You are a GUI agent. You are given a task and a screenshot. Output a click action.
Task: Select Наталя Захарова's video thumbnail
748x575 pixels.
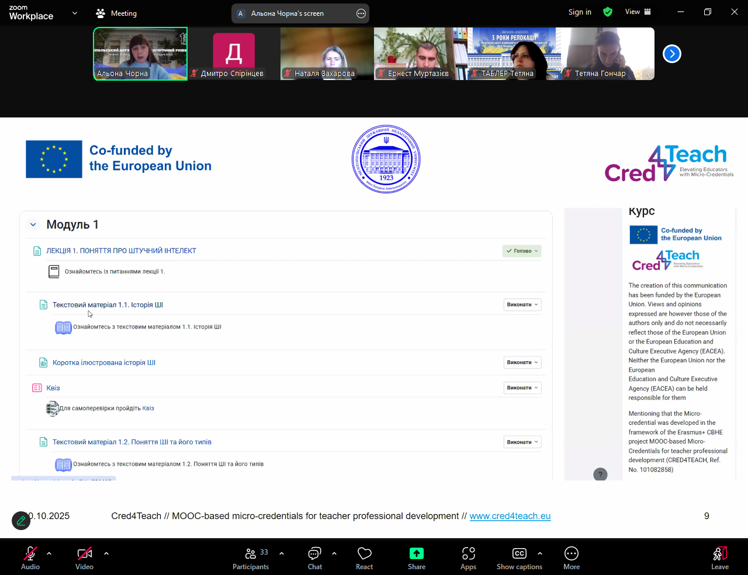(x=327, y=54)
